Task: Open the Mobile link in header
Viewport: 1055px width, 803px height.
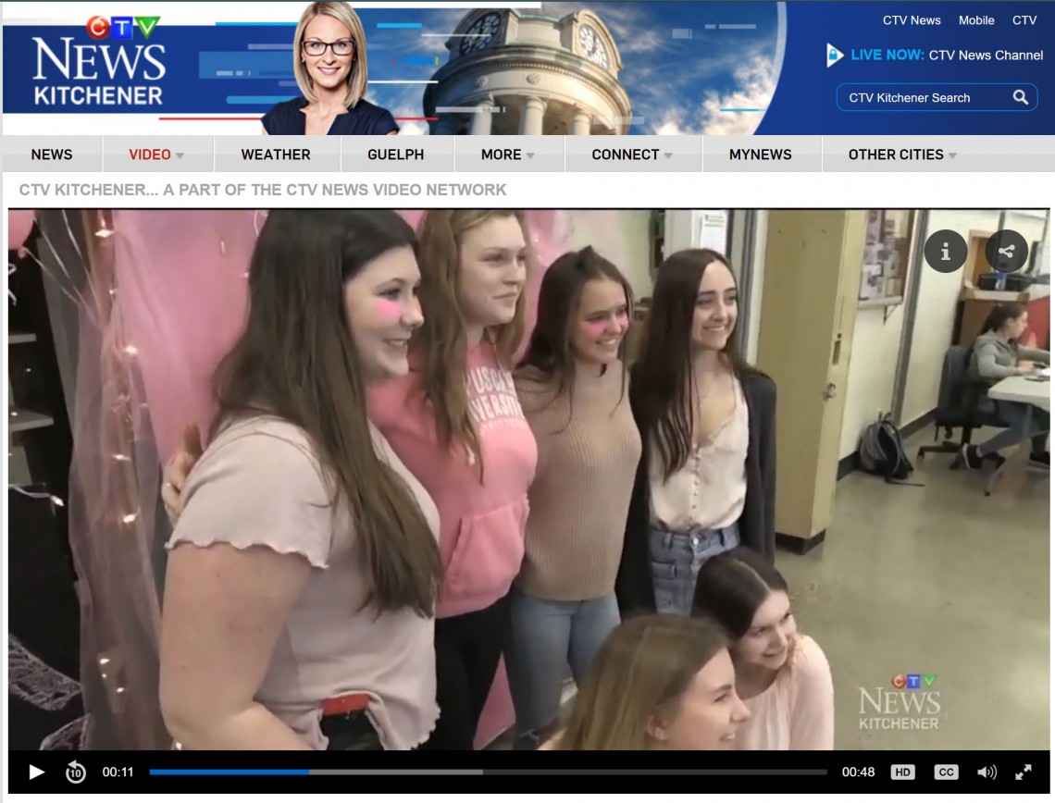Action: pyautogui.click(x=975, y=20)
